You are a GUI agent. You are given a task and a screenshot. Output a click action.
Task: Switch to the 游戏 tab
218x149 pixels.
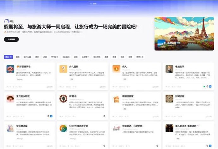point(45,57)
